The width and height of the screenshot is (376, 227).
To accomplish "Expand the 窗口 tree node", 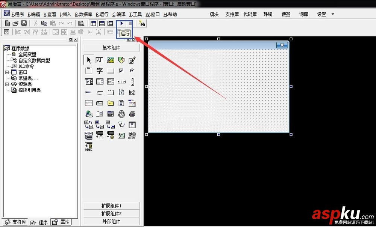I will point(7,72).
